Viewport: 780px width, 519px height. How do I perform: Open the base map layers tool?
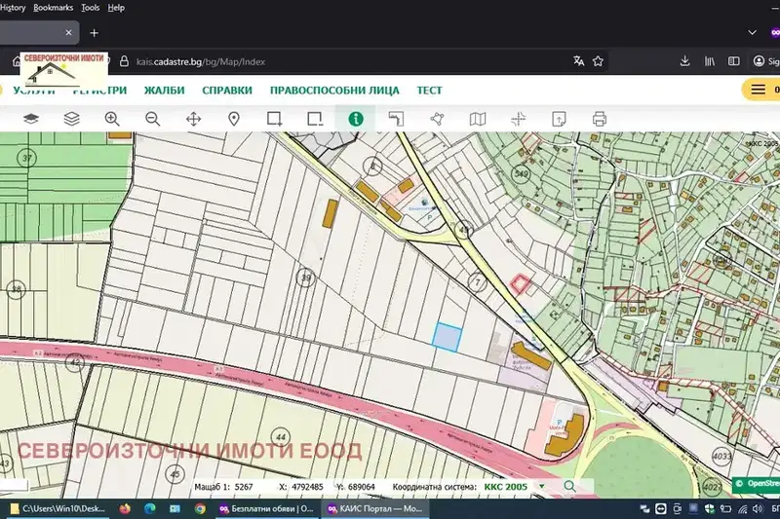click(31, 119)
